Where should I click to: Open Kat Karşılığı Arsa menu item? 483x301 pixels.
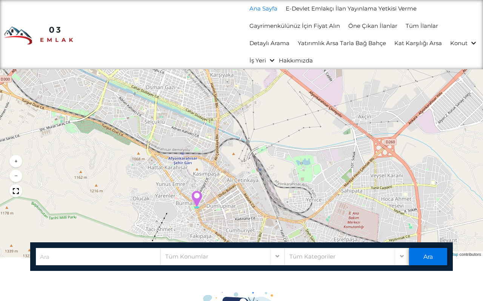(418, 43)
